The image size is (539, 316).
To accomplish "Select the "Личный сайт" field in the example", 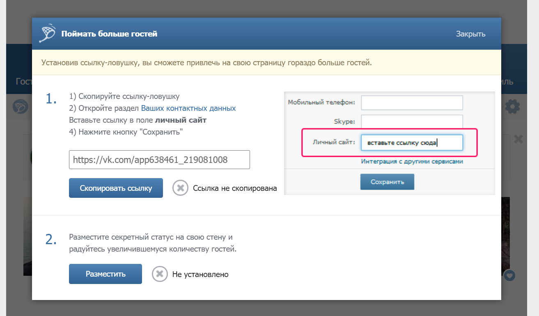I will click(412, 143).
